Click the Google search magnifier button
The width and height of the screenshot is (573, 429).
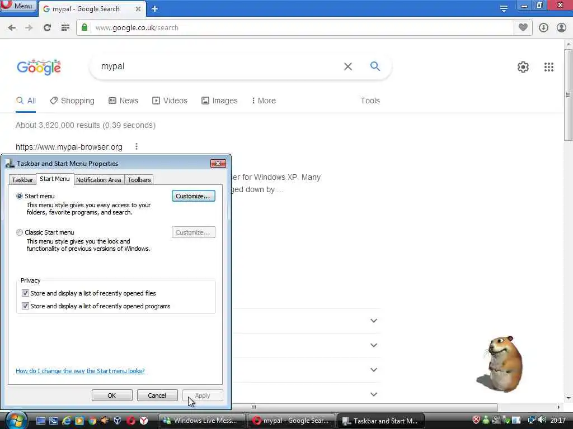tap(375, 66)
